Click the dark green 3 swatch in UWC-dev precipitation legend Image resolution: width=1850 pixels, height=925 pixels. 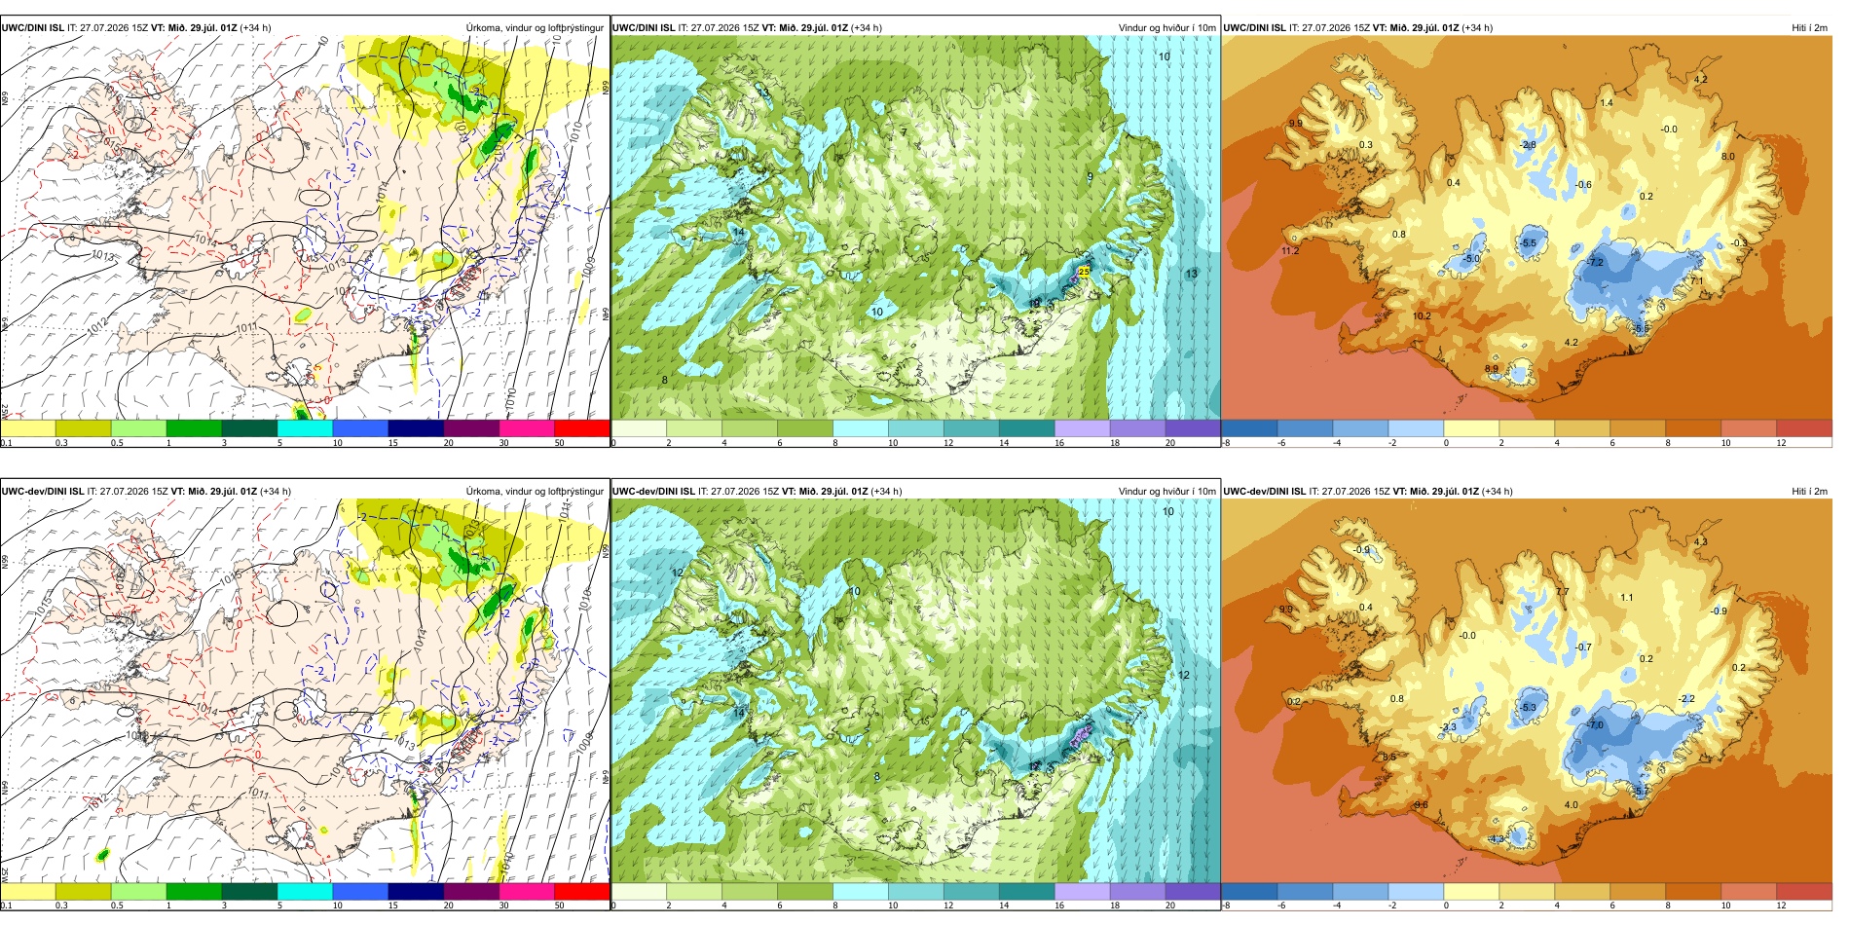[x=249, y=892]
